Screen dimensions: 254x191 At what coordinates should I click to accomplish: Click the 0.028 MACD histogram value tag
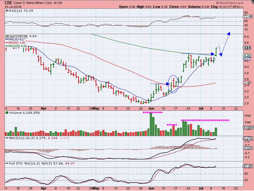pos(248,148)
